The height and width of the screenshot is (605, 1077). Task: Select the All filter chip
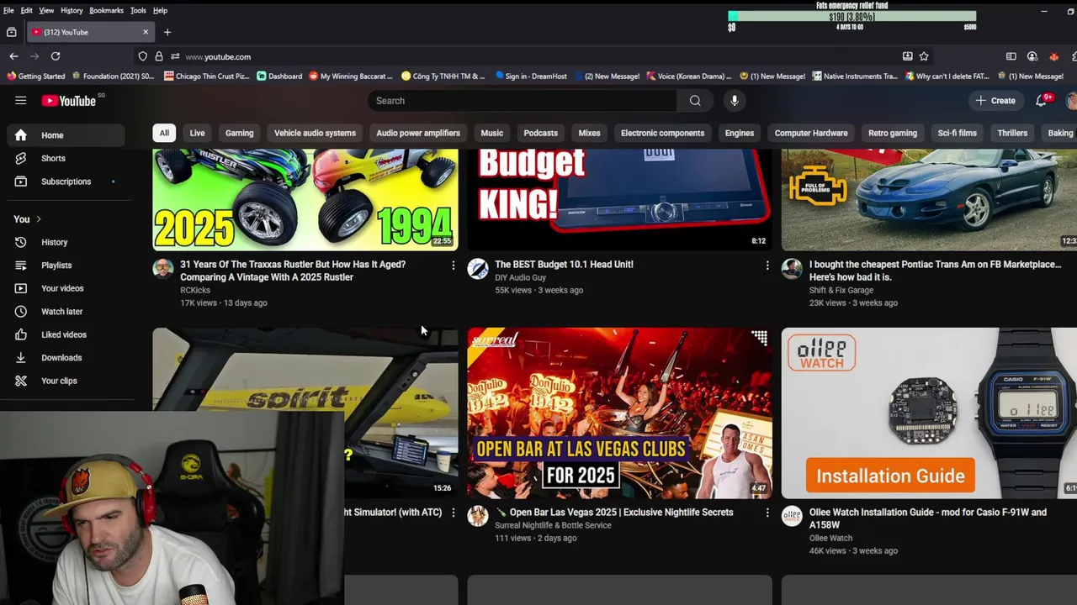[x=164, y=133]
